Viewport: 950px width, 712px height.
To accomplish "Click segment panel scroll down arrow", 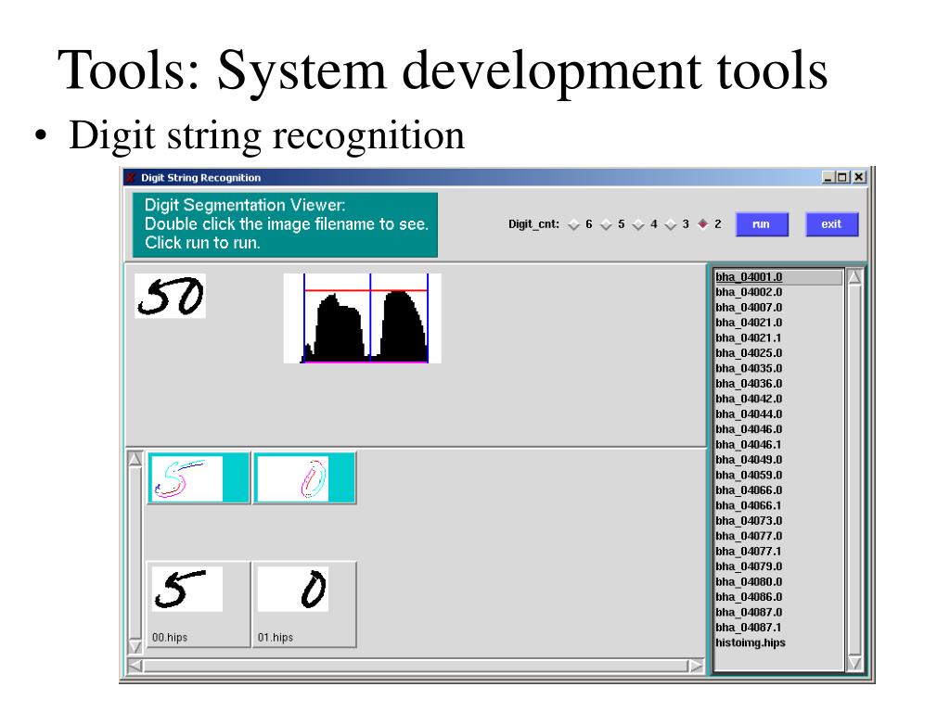I will [135, 646].
